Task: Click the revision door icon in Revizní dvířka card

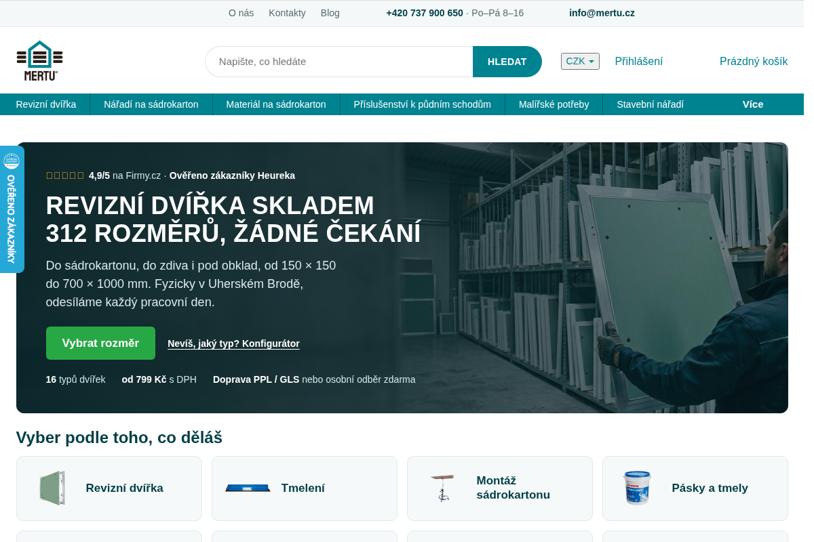Action: (52, 488)
